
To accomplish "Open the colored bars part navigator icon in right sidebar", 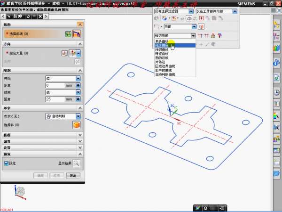I will click(277, 49).
